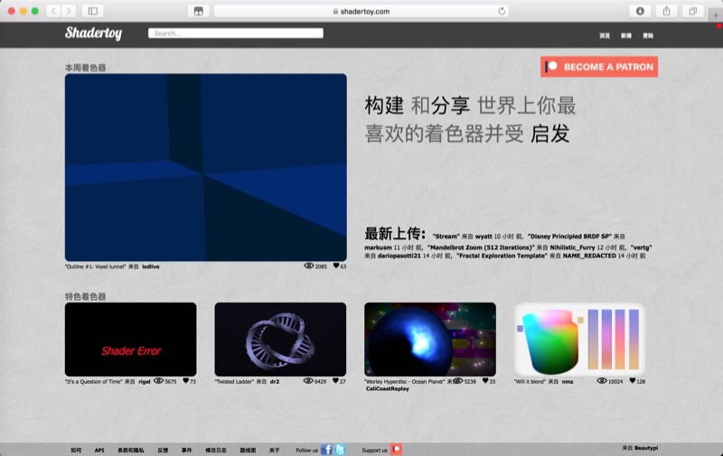Open the 路线图 (Roadmap) footer link
This screenshot has width=723, height=456.
(248, 450)
